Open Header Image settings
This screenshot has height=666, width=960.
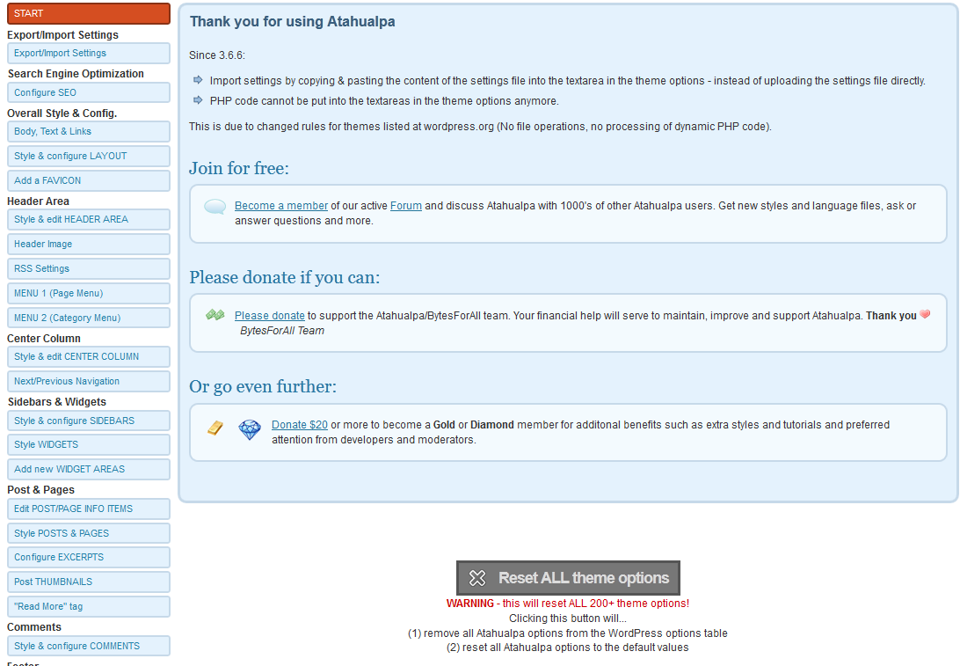[x=89, y=244]
